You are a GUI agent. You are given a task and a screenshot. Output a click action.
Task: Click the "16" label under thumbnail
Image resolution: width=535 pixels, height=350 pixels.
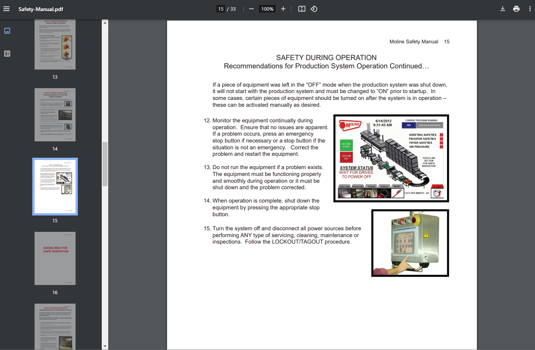click(x=55, y=293)
